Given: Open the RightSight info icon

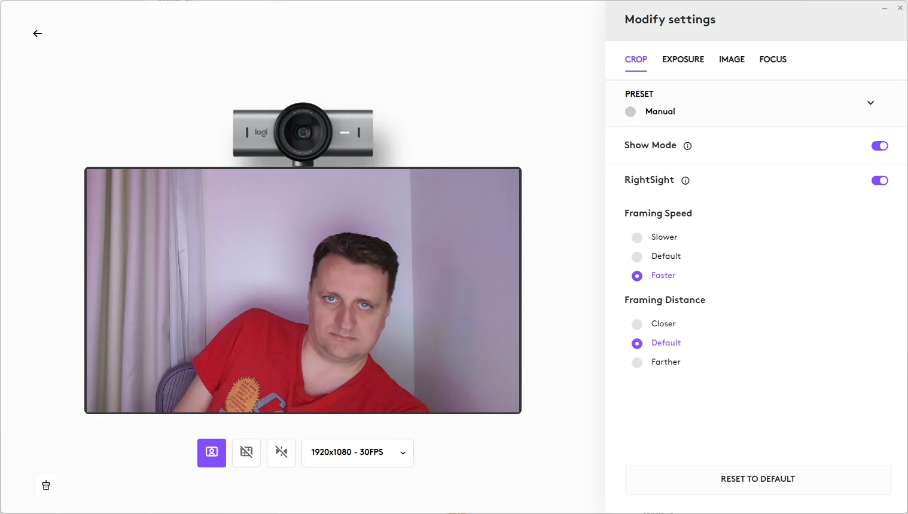Looking at the screenshot, I should 685,180.
